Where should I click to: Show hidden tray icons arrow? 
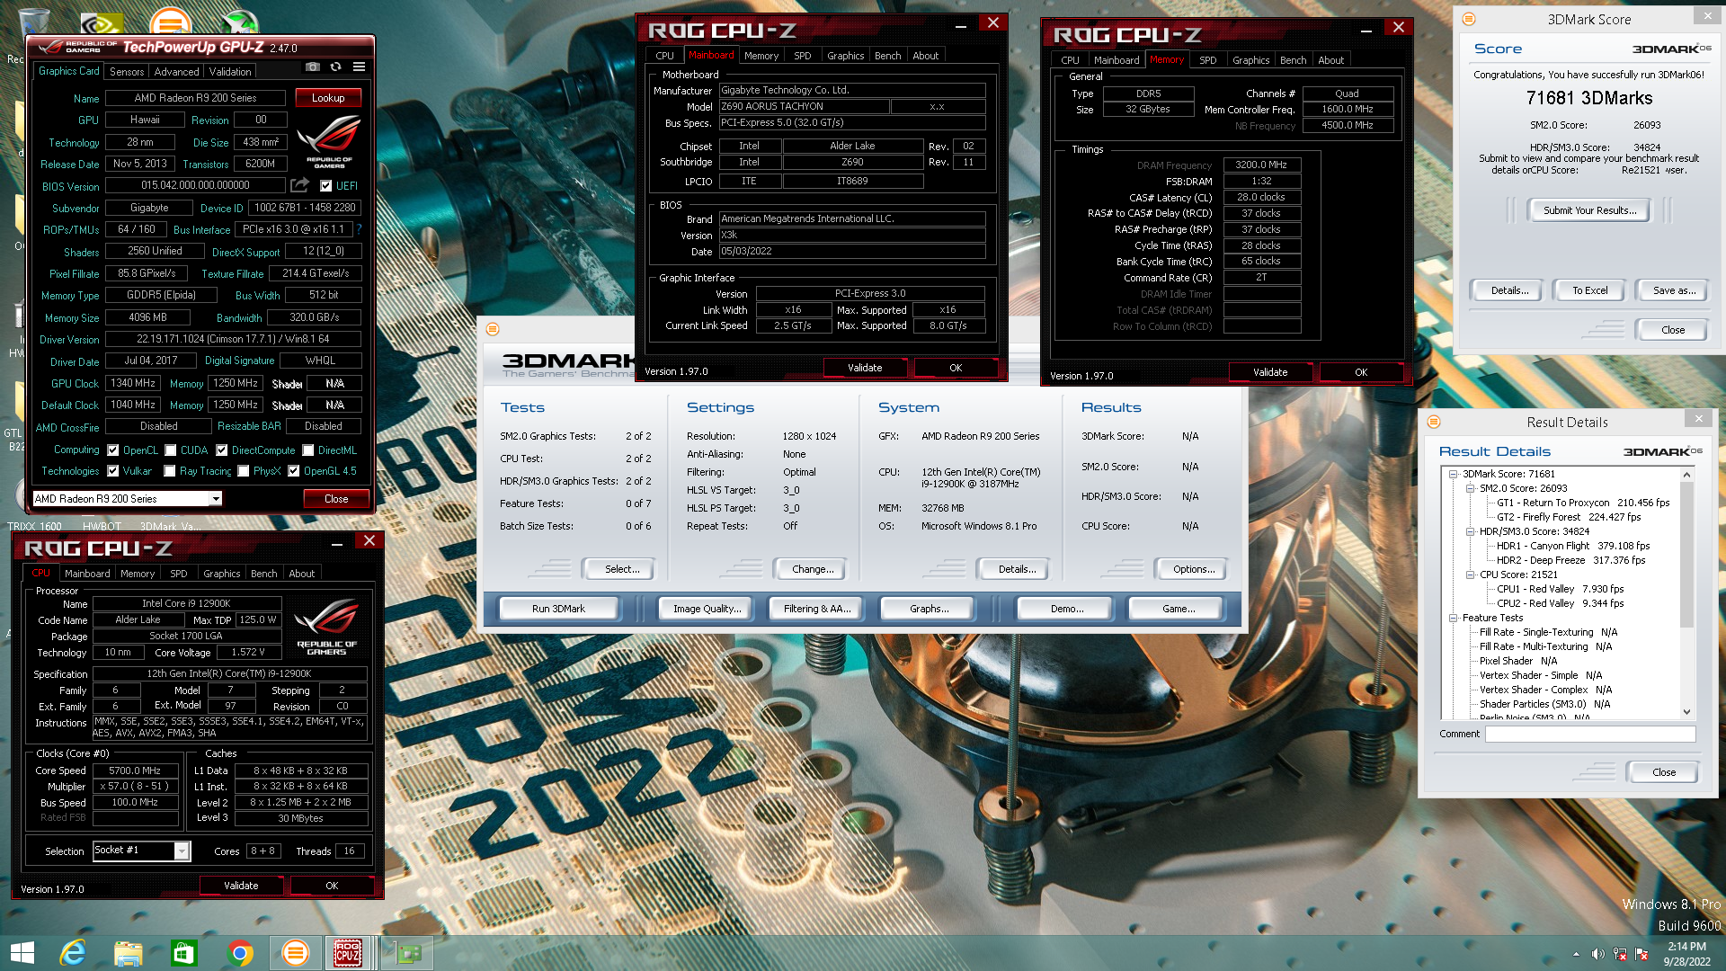[x=1576, y=954]
